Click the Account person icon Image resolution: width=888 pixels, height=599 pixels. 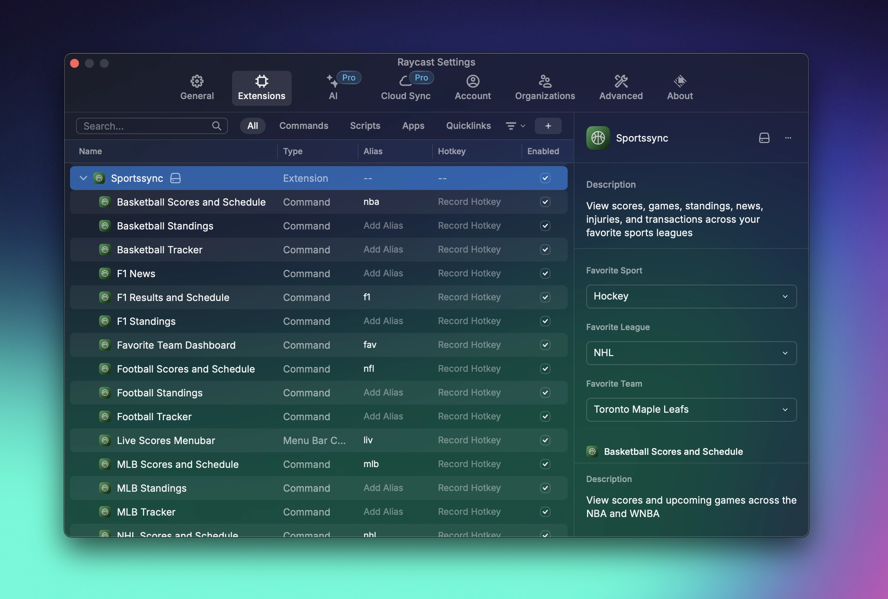point(472,81)
